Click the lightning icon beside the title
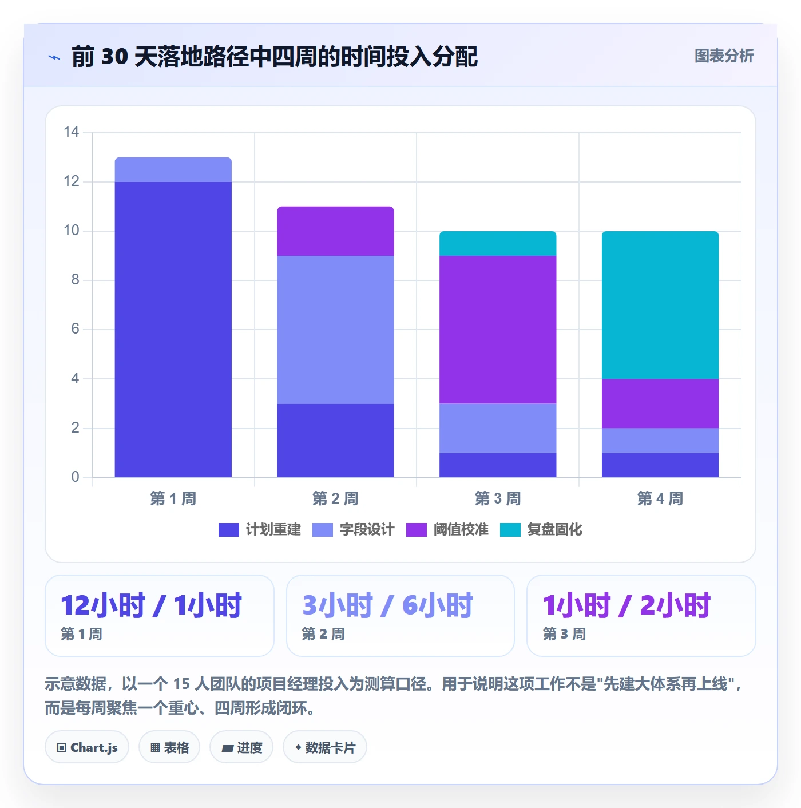Image resolution: width=801 pixels, height=808 pixels. [54, 57]
